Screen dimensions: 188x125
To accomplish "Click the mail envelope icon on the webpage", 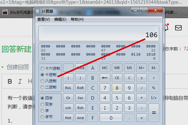I will [178, 28].
